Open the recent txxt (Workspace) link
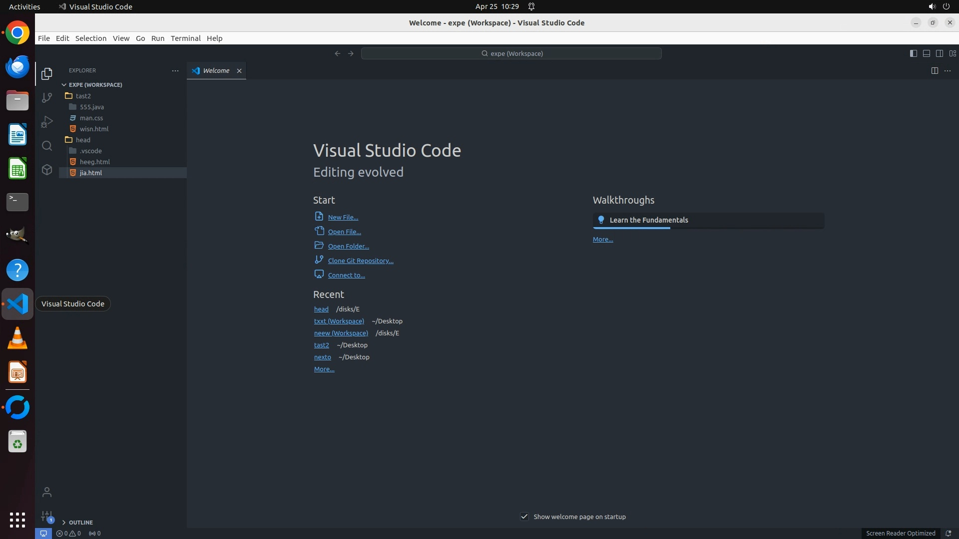This screenshot has width=959, height=539. click(339, 321)
